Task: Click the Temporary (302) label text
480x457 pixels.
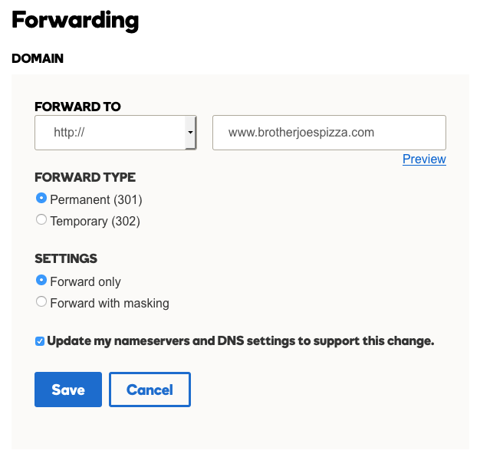Action: point(95,221)
